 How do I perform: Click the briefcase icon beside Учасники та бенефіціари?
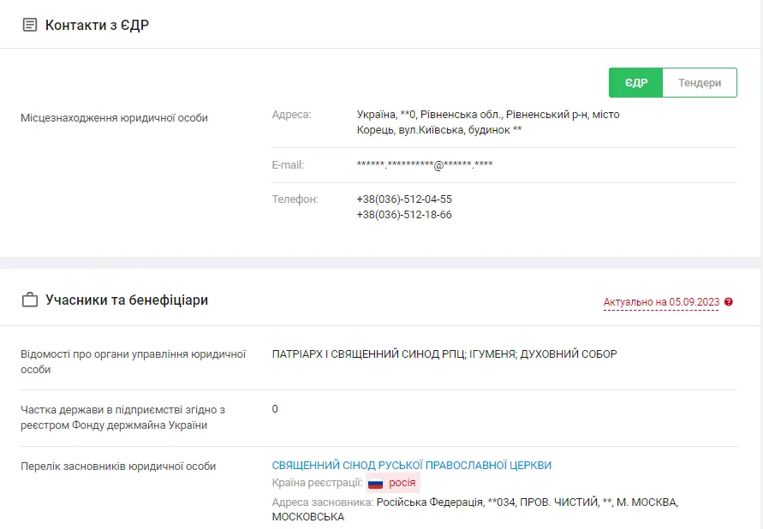click(x=30, y=300)
